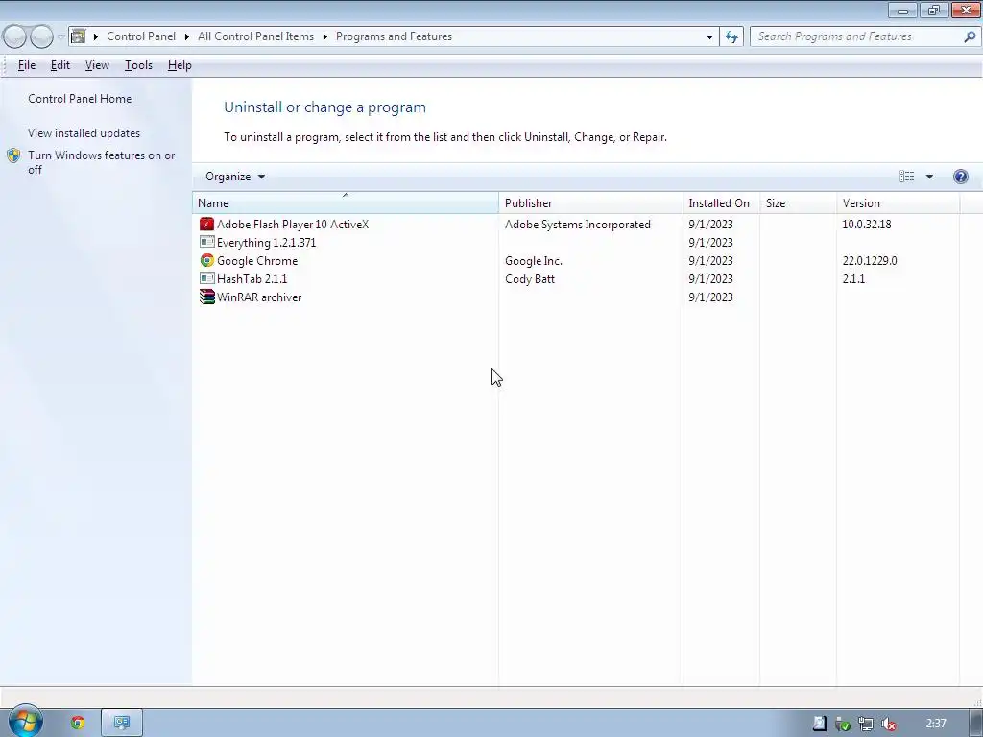The height and width of the screenshot is (737, 983).
Task: Open the File menu
Action: 26,65
